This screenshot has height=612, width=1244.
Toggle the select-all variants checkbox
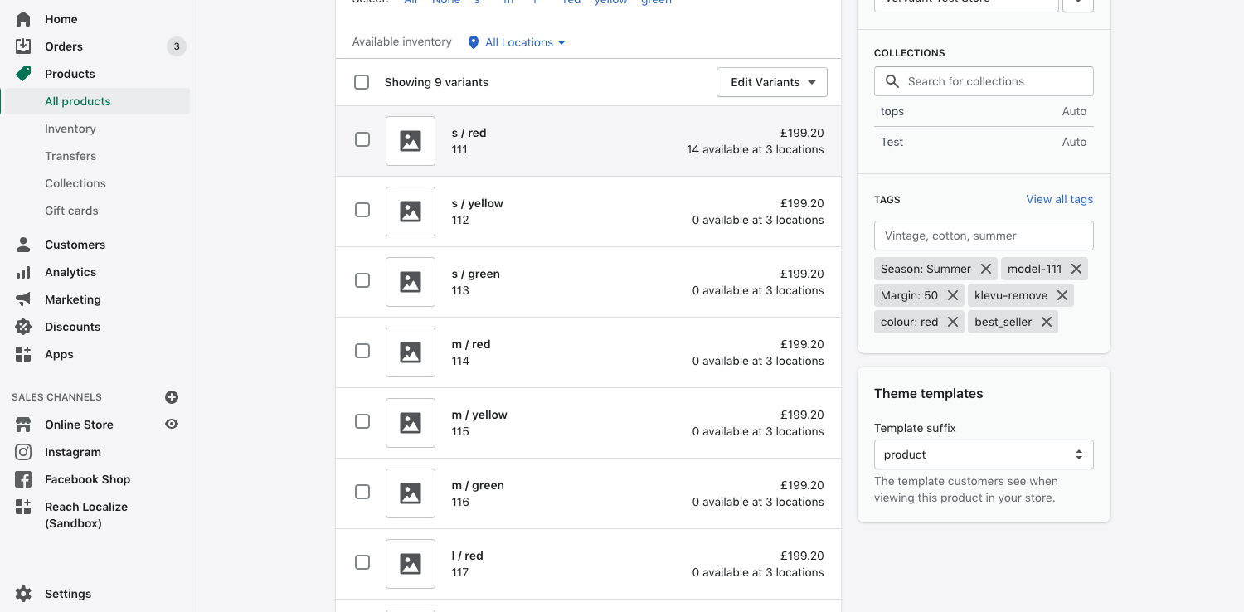click(362, 82)
